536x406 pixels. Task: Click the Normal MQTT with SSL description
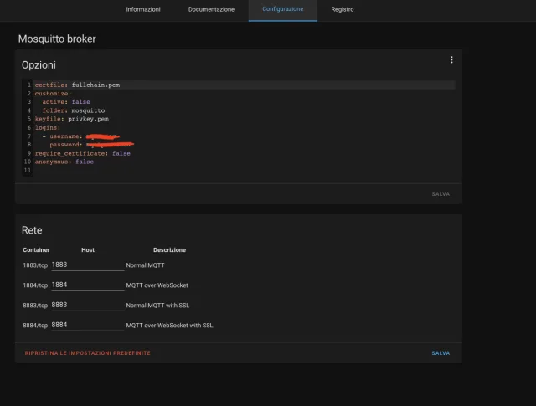(157, 306)
